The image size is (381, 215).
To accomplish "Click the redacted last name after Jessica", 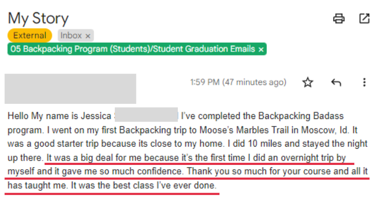I will pyautogui.click(x=146, y=115).
